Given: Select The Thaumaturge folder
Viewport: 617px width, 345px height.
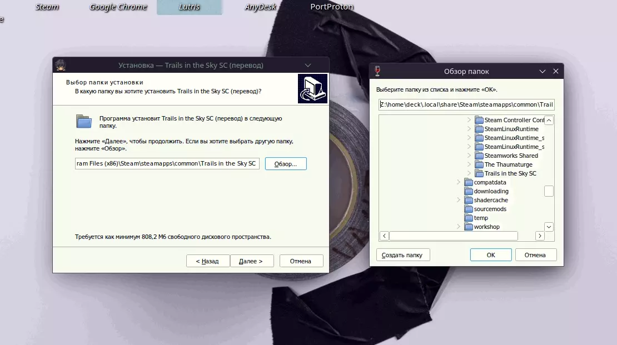Looking at the screenshot, I should coord(509,164).
